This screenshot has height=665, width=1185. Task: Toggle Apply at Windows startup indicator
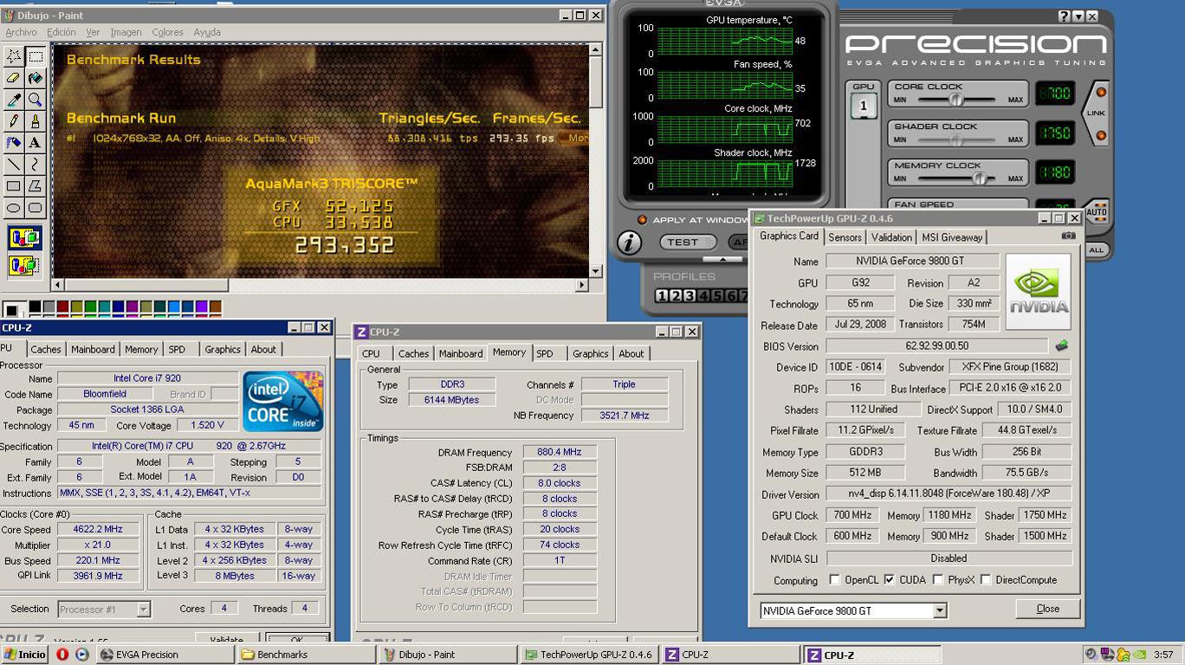pos(642,220)
